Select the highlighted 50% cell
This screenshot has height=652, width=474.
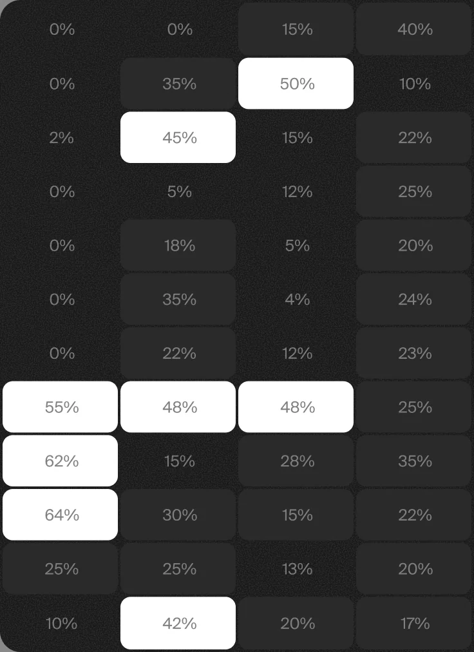coord(296,84)
